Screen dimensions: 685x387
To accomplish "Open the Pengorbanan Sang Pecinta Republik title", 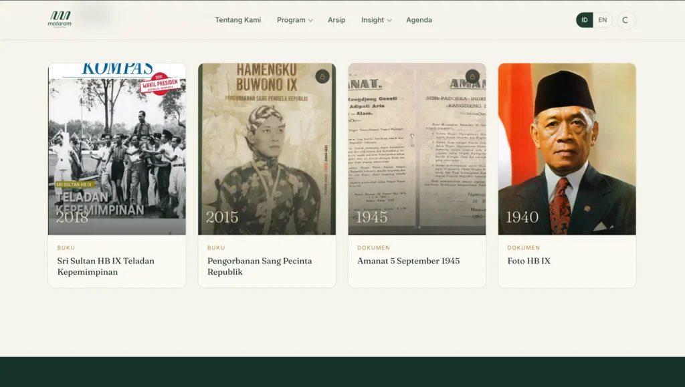I will tap(260, 266).
